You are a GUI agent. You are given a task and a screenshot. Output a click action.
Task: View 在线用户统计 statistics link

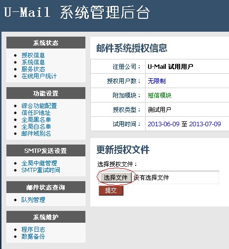point(39,76)
